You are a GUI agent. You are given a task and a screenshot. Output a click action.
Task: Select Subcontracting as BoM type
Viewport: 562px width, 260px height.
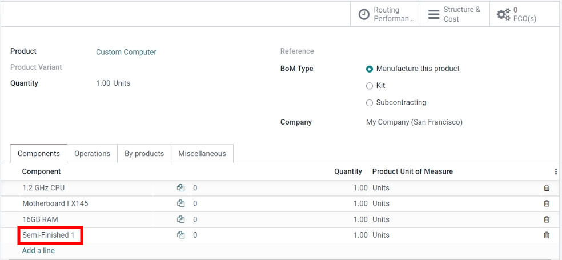[x=370, y=103]
